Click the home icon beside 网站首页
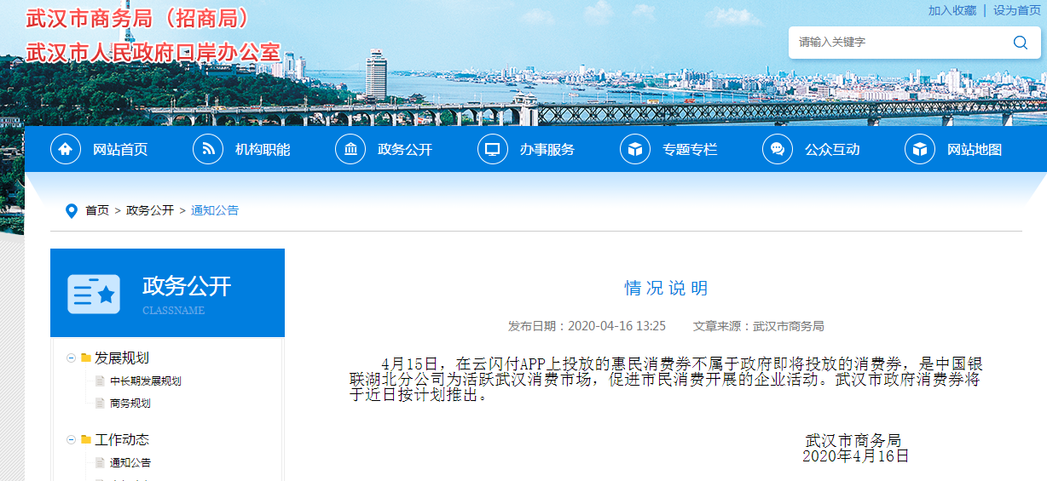 66,150
